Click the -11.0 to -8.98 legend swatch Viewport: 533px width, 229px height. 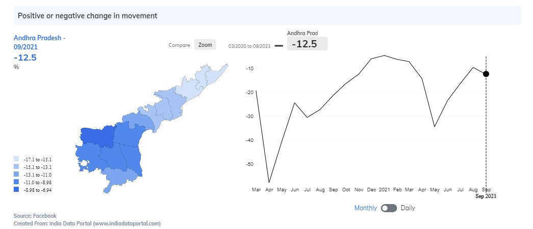(x=16, y=182)
